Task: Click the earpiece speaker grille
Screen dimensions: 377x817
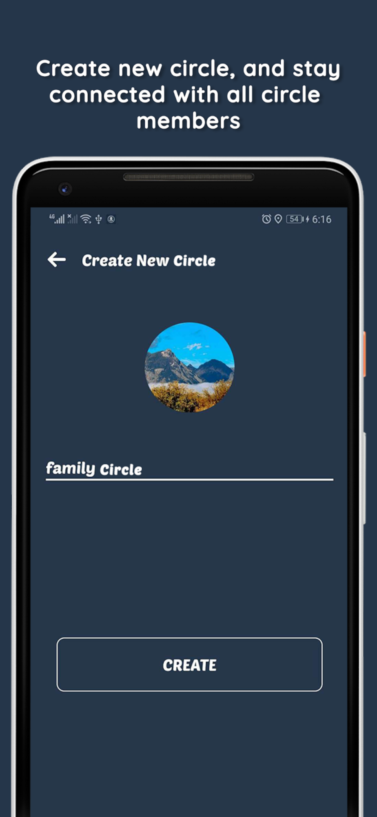Action: click(188, 177)
